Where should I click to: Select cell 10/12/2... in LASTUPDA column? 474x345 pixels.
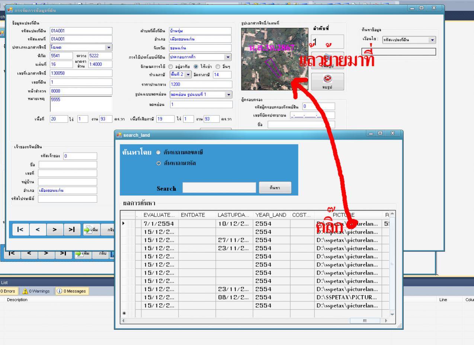tap(234, 224)
